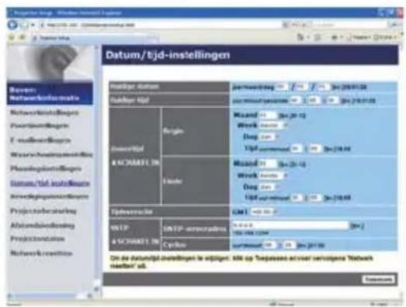
Task: Click the Toepassen button
Action: click(x=379, y=279)
